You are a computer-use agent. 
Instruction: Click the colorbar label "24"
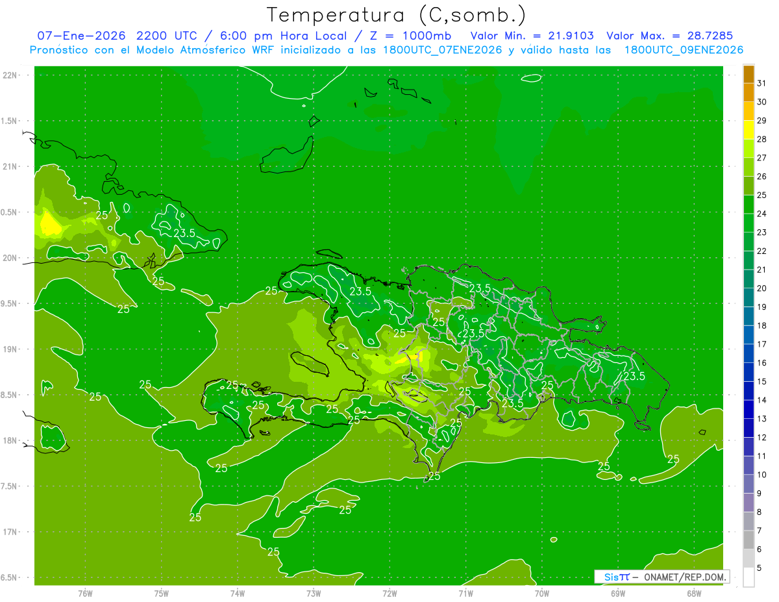tap(762, 214)
